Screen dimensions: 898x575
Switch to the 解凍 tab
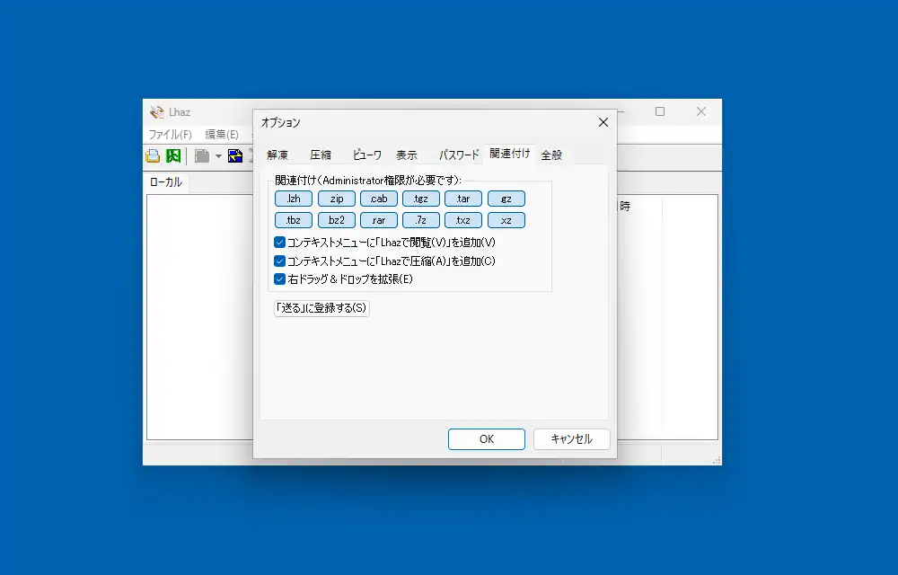[277, 155]
